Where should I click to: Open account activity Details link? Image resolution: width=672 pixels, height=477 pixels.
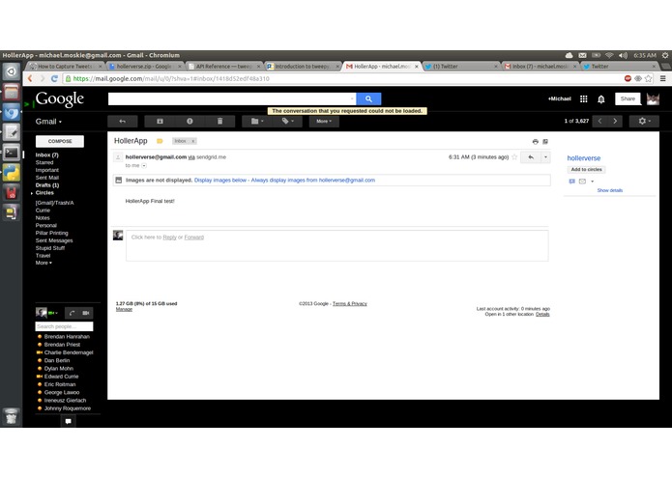click(542, 314)
